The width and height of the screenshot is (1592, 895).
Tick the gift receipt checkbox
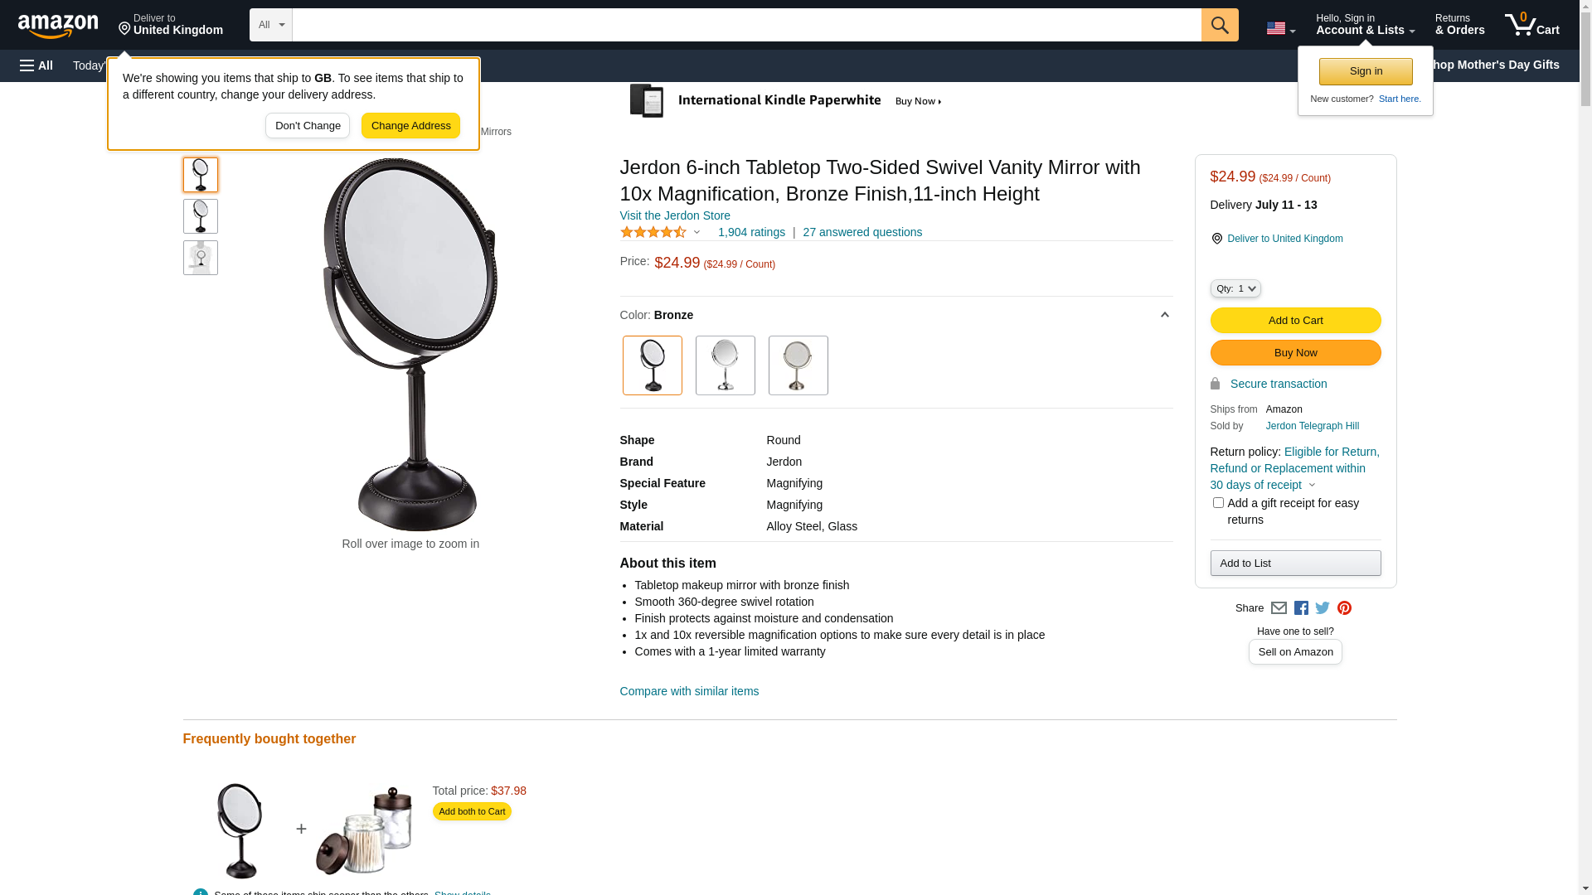(1218, 503)
